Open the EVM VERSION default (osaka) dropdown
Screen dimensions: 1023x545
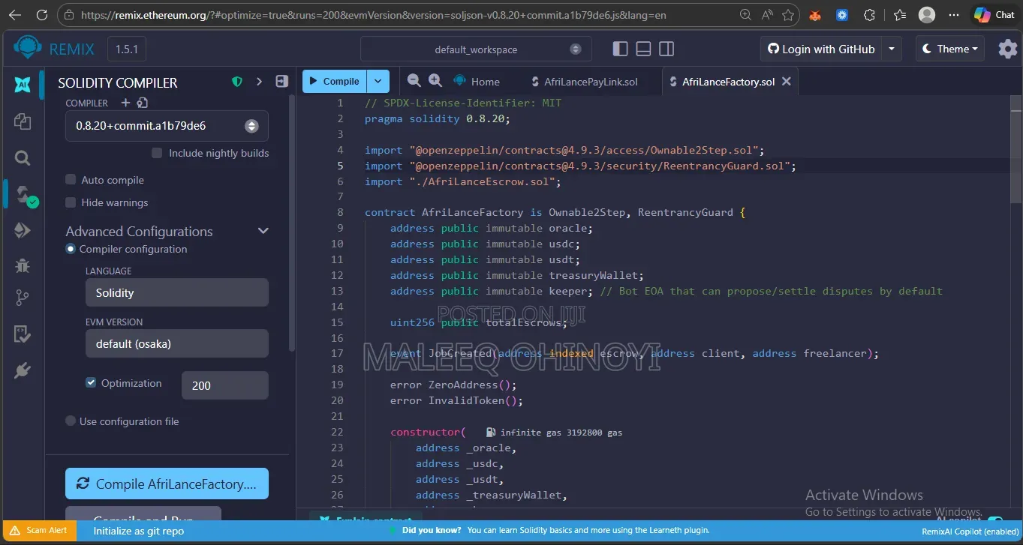click(176, 343)
